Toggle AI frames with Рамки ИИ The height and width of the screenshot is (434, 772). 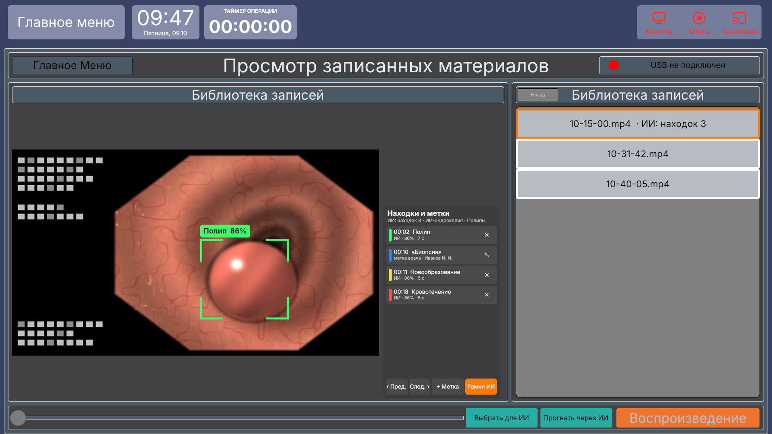[481, 387]
